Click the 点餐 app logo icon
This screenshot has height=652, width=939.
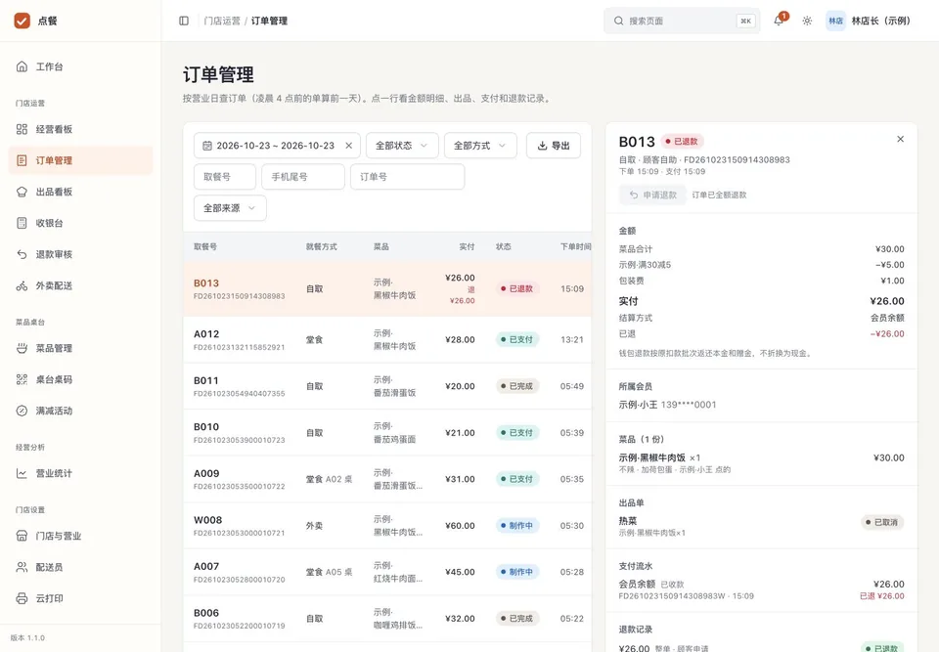pos(22,21)
